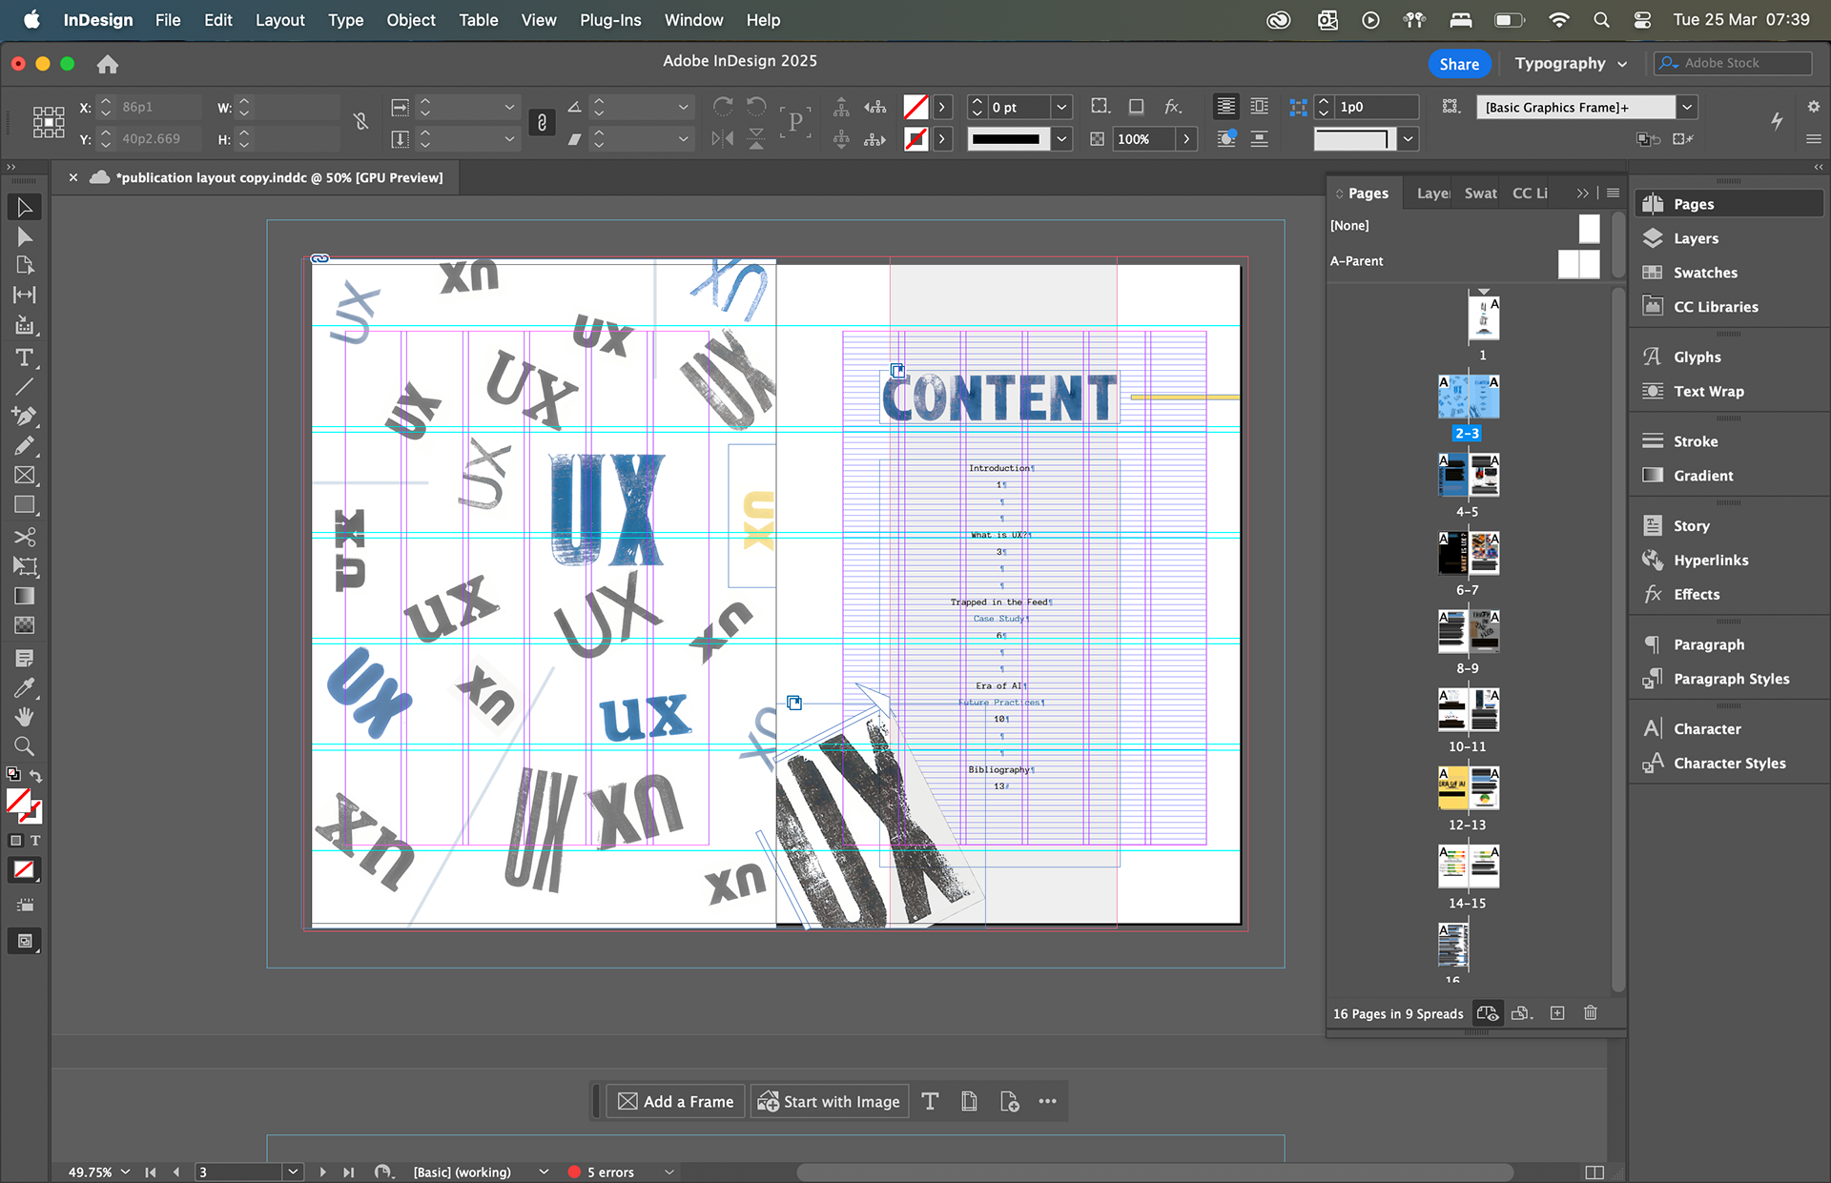Select the Zoom tool

tap(25, 746)
